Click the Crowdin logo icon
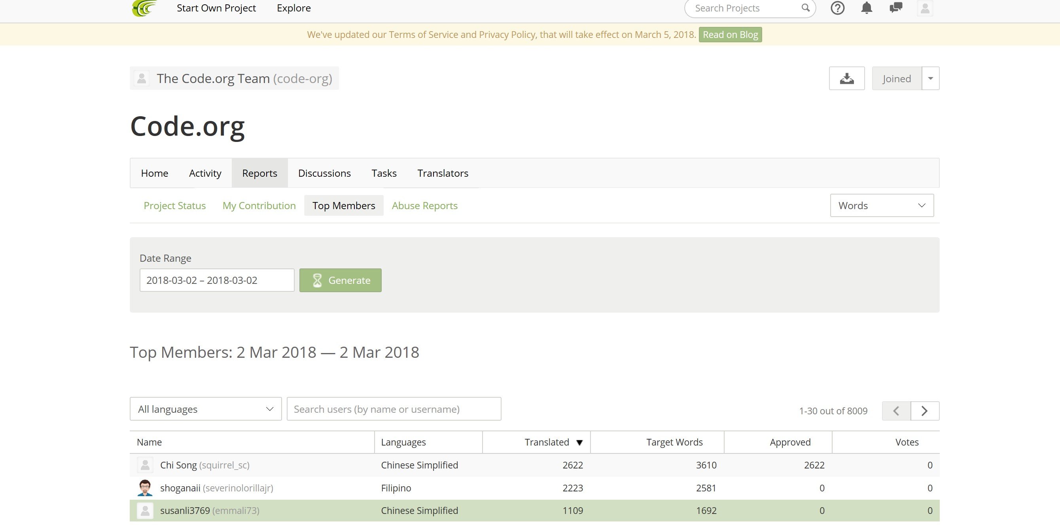The height and width of the screenshot is (525, 1060). click(144, 8)
